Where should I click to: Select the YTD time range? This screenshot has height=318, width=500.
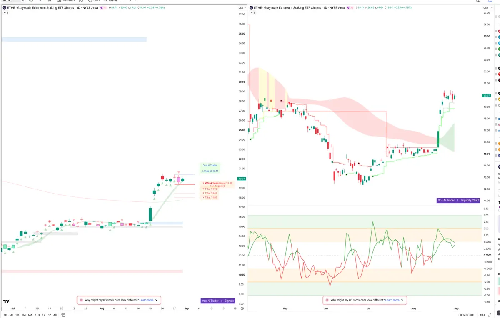point(37,315)
